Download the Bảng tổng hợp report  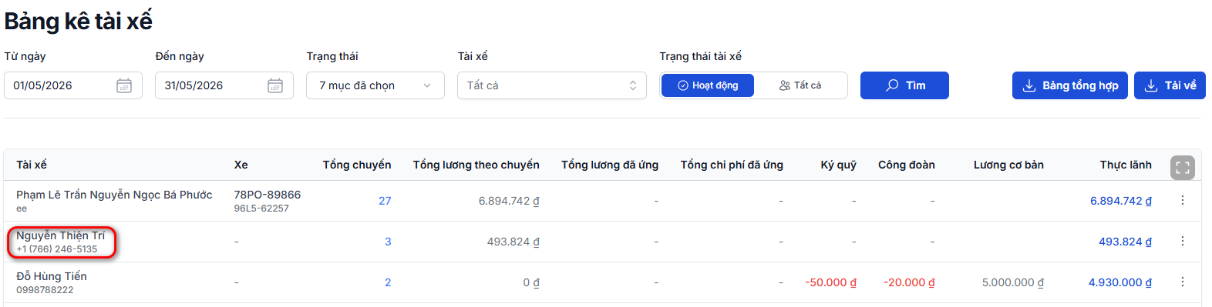(1070, 85)
